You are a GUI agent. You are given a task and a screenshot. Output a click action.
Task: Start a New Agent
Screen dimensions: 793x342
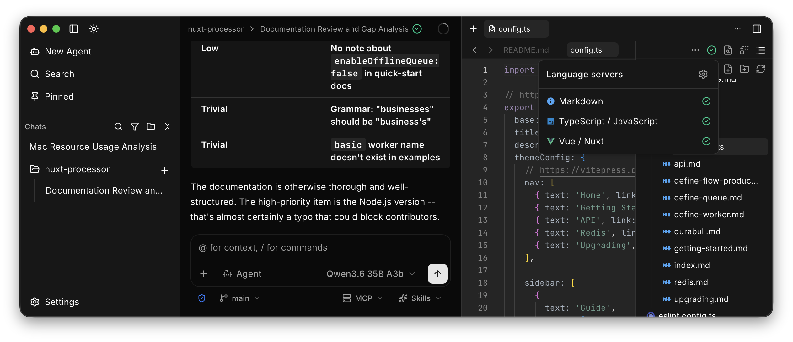point(61,51)
